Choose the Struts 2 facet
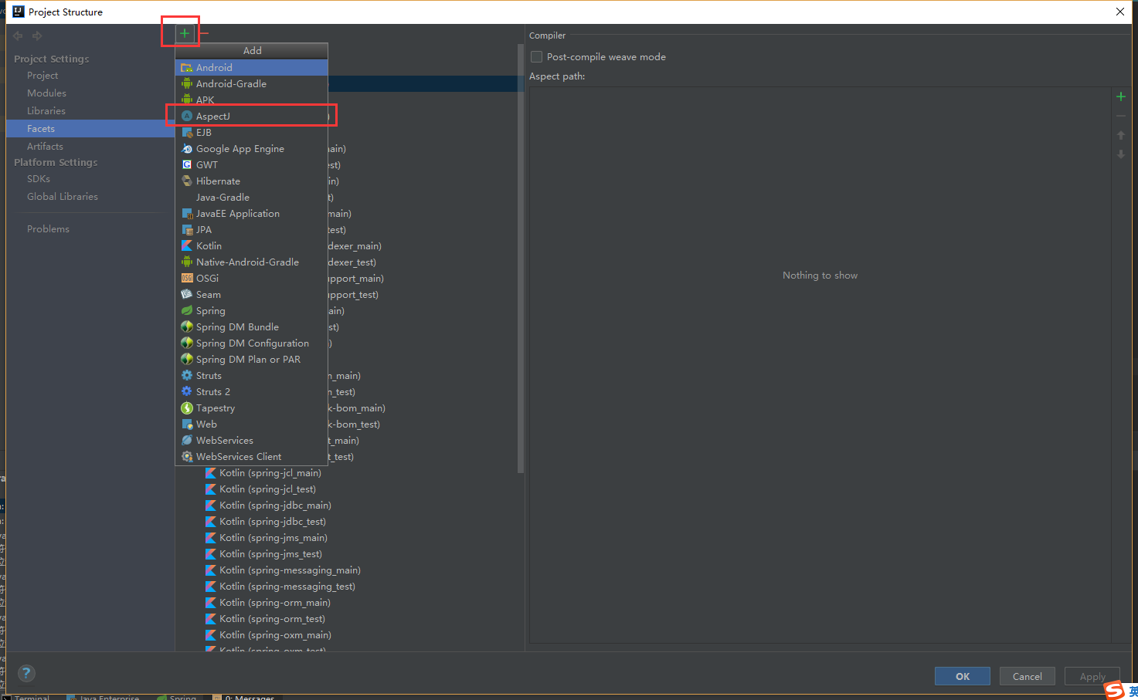Image resolution: width=1138 pixels, height=700 pixels. tap(252, 392)
